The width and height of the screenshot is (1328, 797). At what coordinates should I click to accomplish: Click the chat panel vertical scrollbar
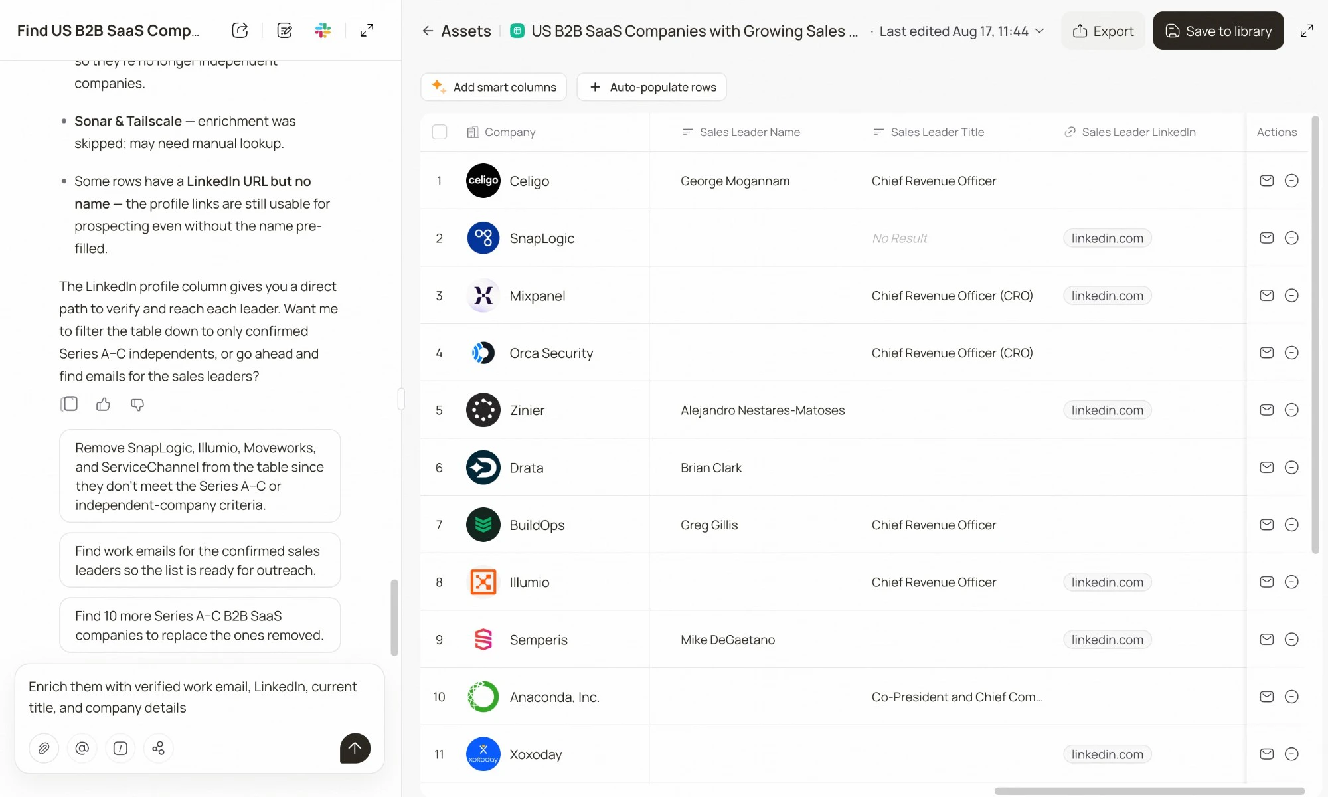(394, 618)
